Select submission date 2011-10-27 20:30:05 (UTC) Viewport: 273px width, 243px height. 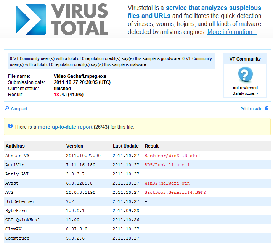click(82, 82)
